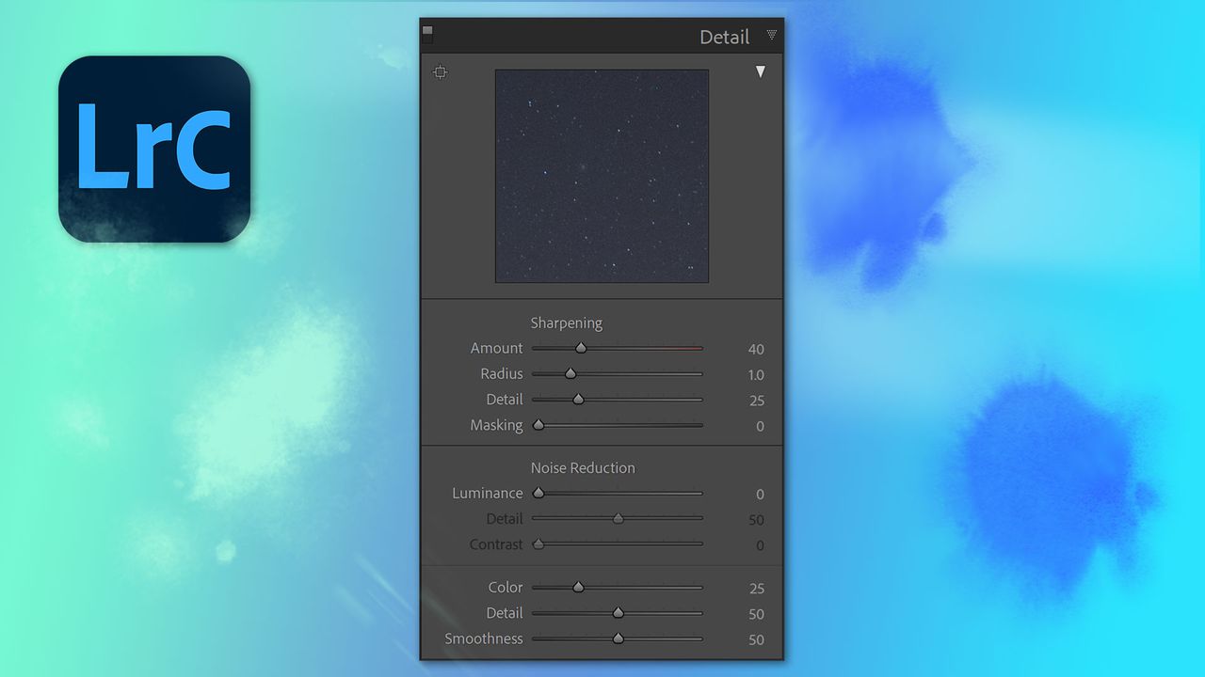Click the Radius value field showing 1.0
The width and height of the screenshot is (1205, 677).
756,374
